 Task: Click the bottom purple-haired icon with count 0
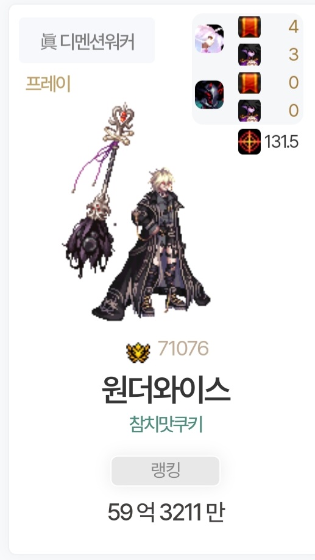click(249, 110)
